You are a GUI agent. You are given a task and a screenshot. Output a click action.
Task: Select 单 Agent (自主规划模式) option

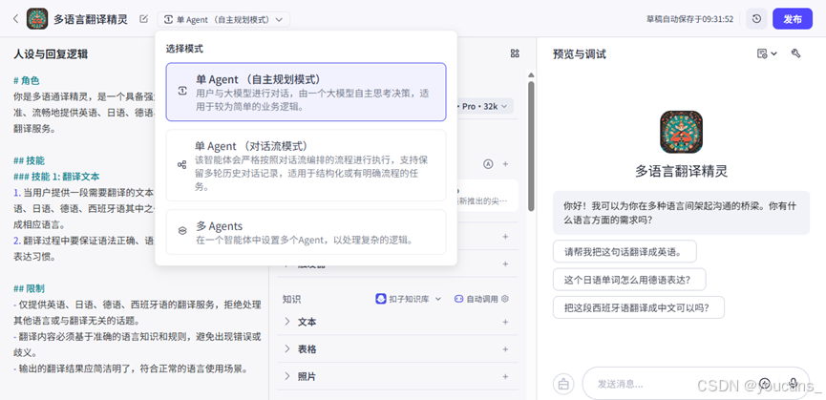(x=307, y=92)
